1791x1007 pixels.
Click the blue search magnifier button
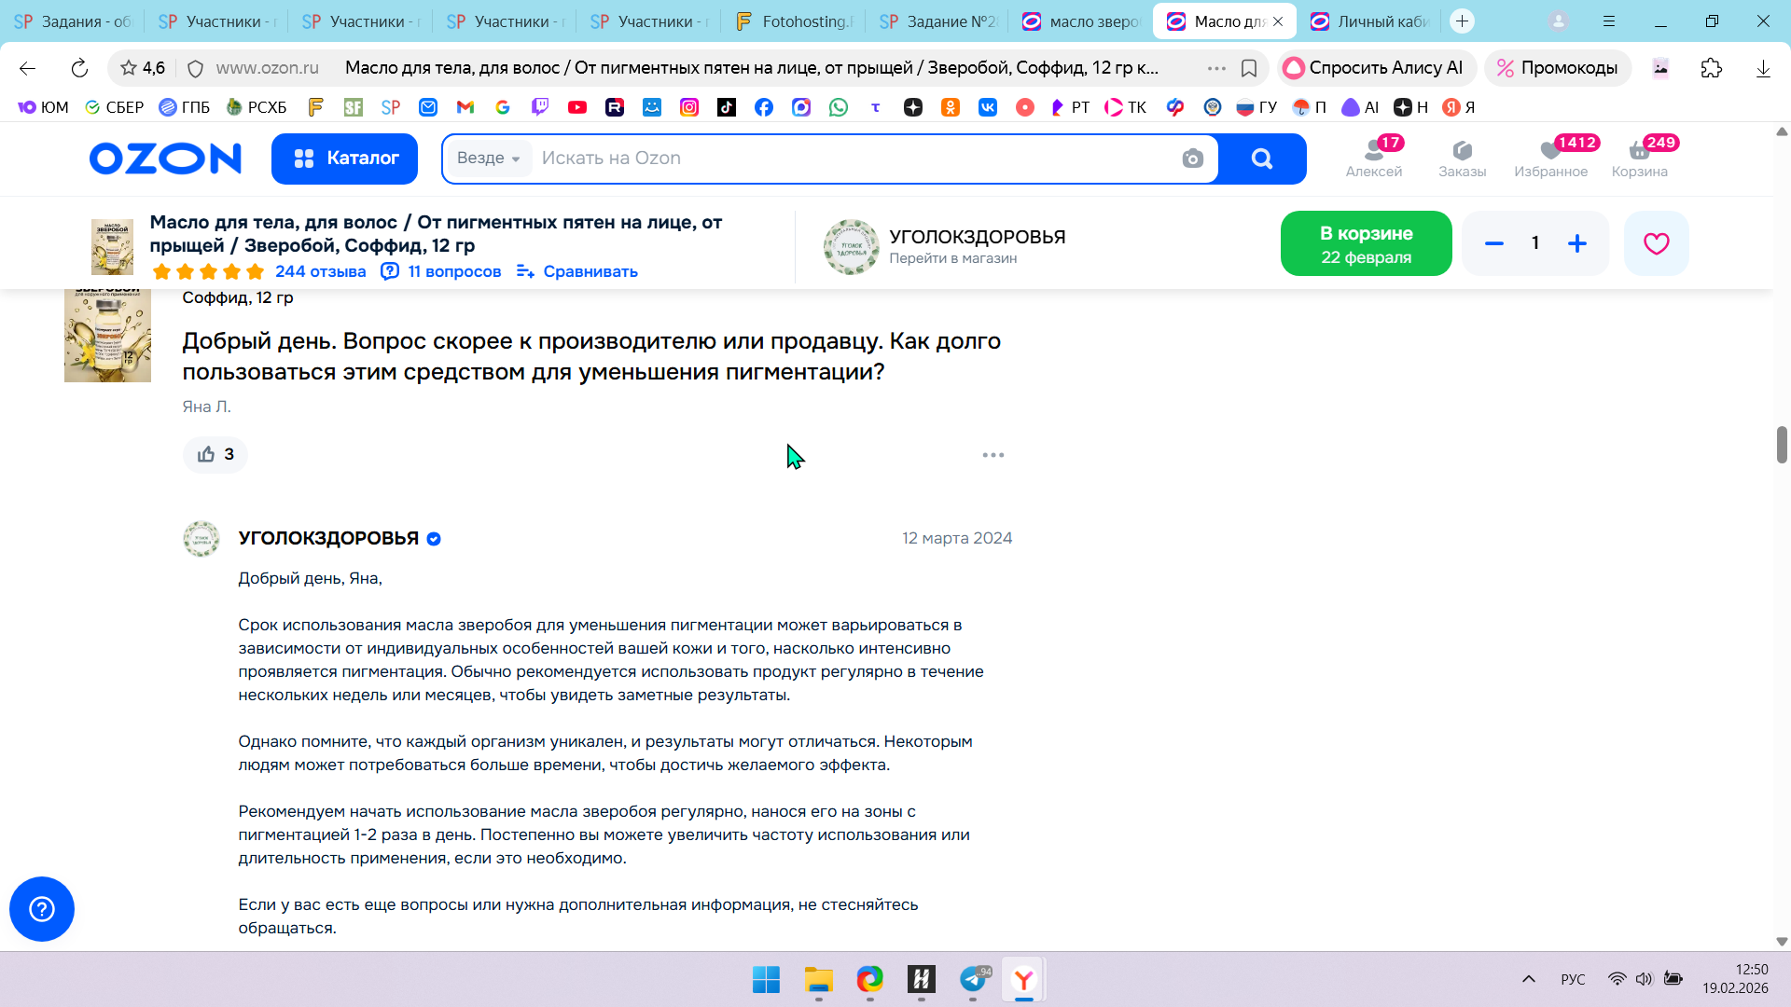pyautogui.click(x=1261, y=159)
